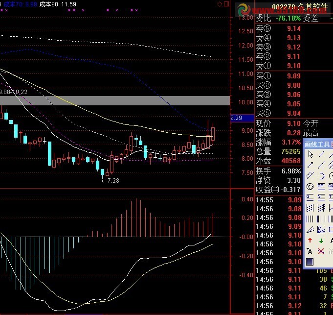This screenshot has width=333, height=315.
Task: Select the equal-period vertical lines tool
Action: pyautogui.click(x=310, y=219)
